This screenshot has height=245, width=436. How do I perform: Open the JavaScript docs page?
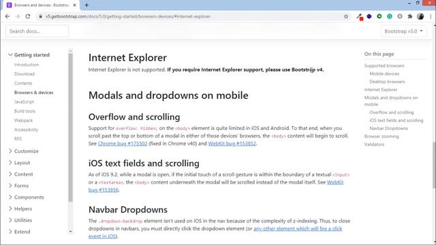point(24,102)
